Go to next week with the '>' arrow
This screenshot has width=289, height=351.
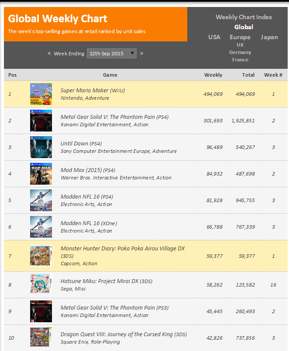(x=141, y=53)
